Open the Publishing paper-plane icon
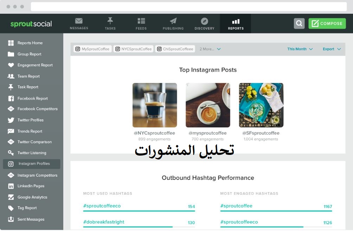 173,21
